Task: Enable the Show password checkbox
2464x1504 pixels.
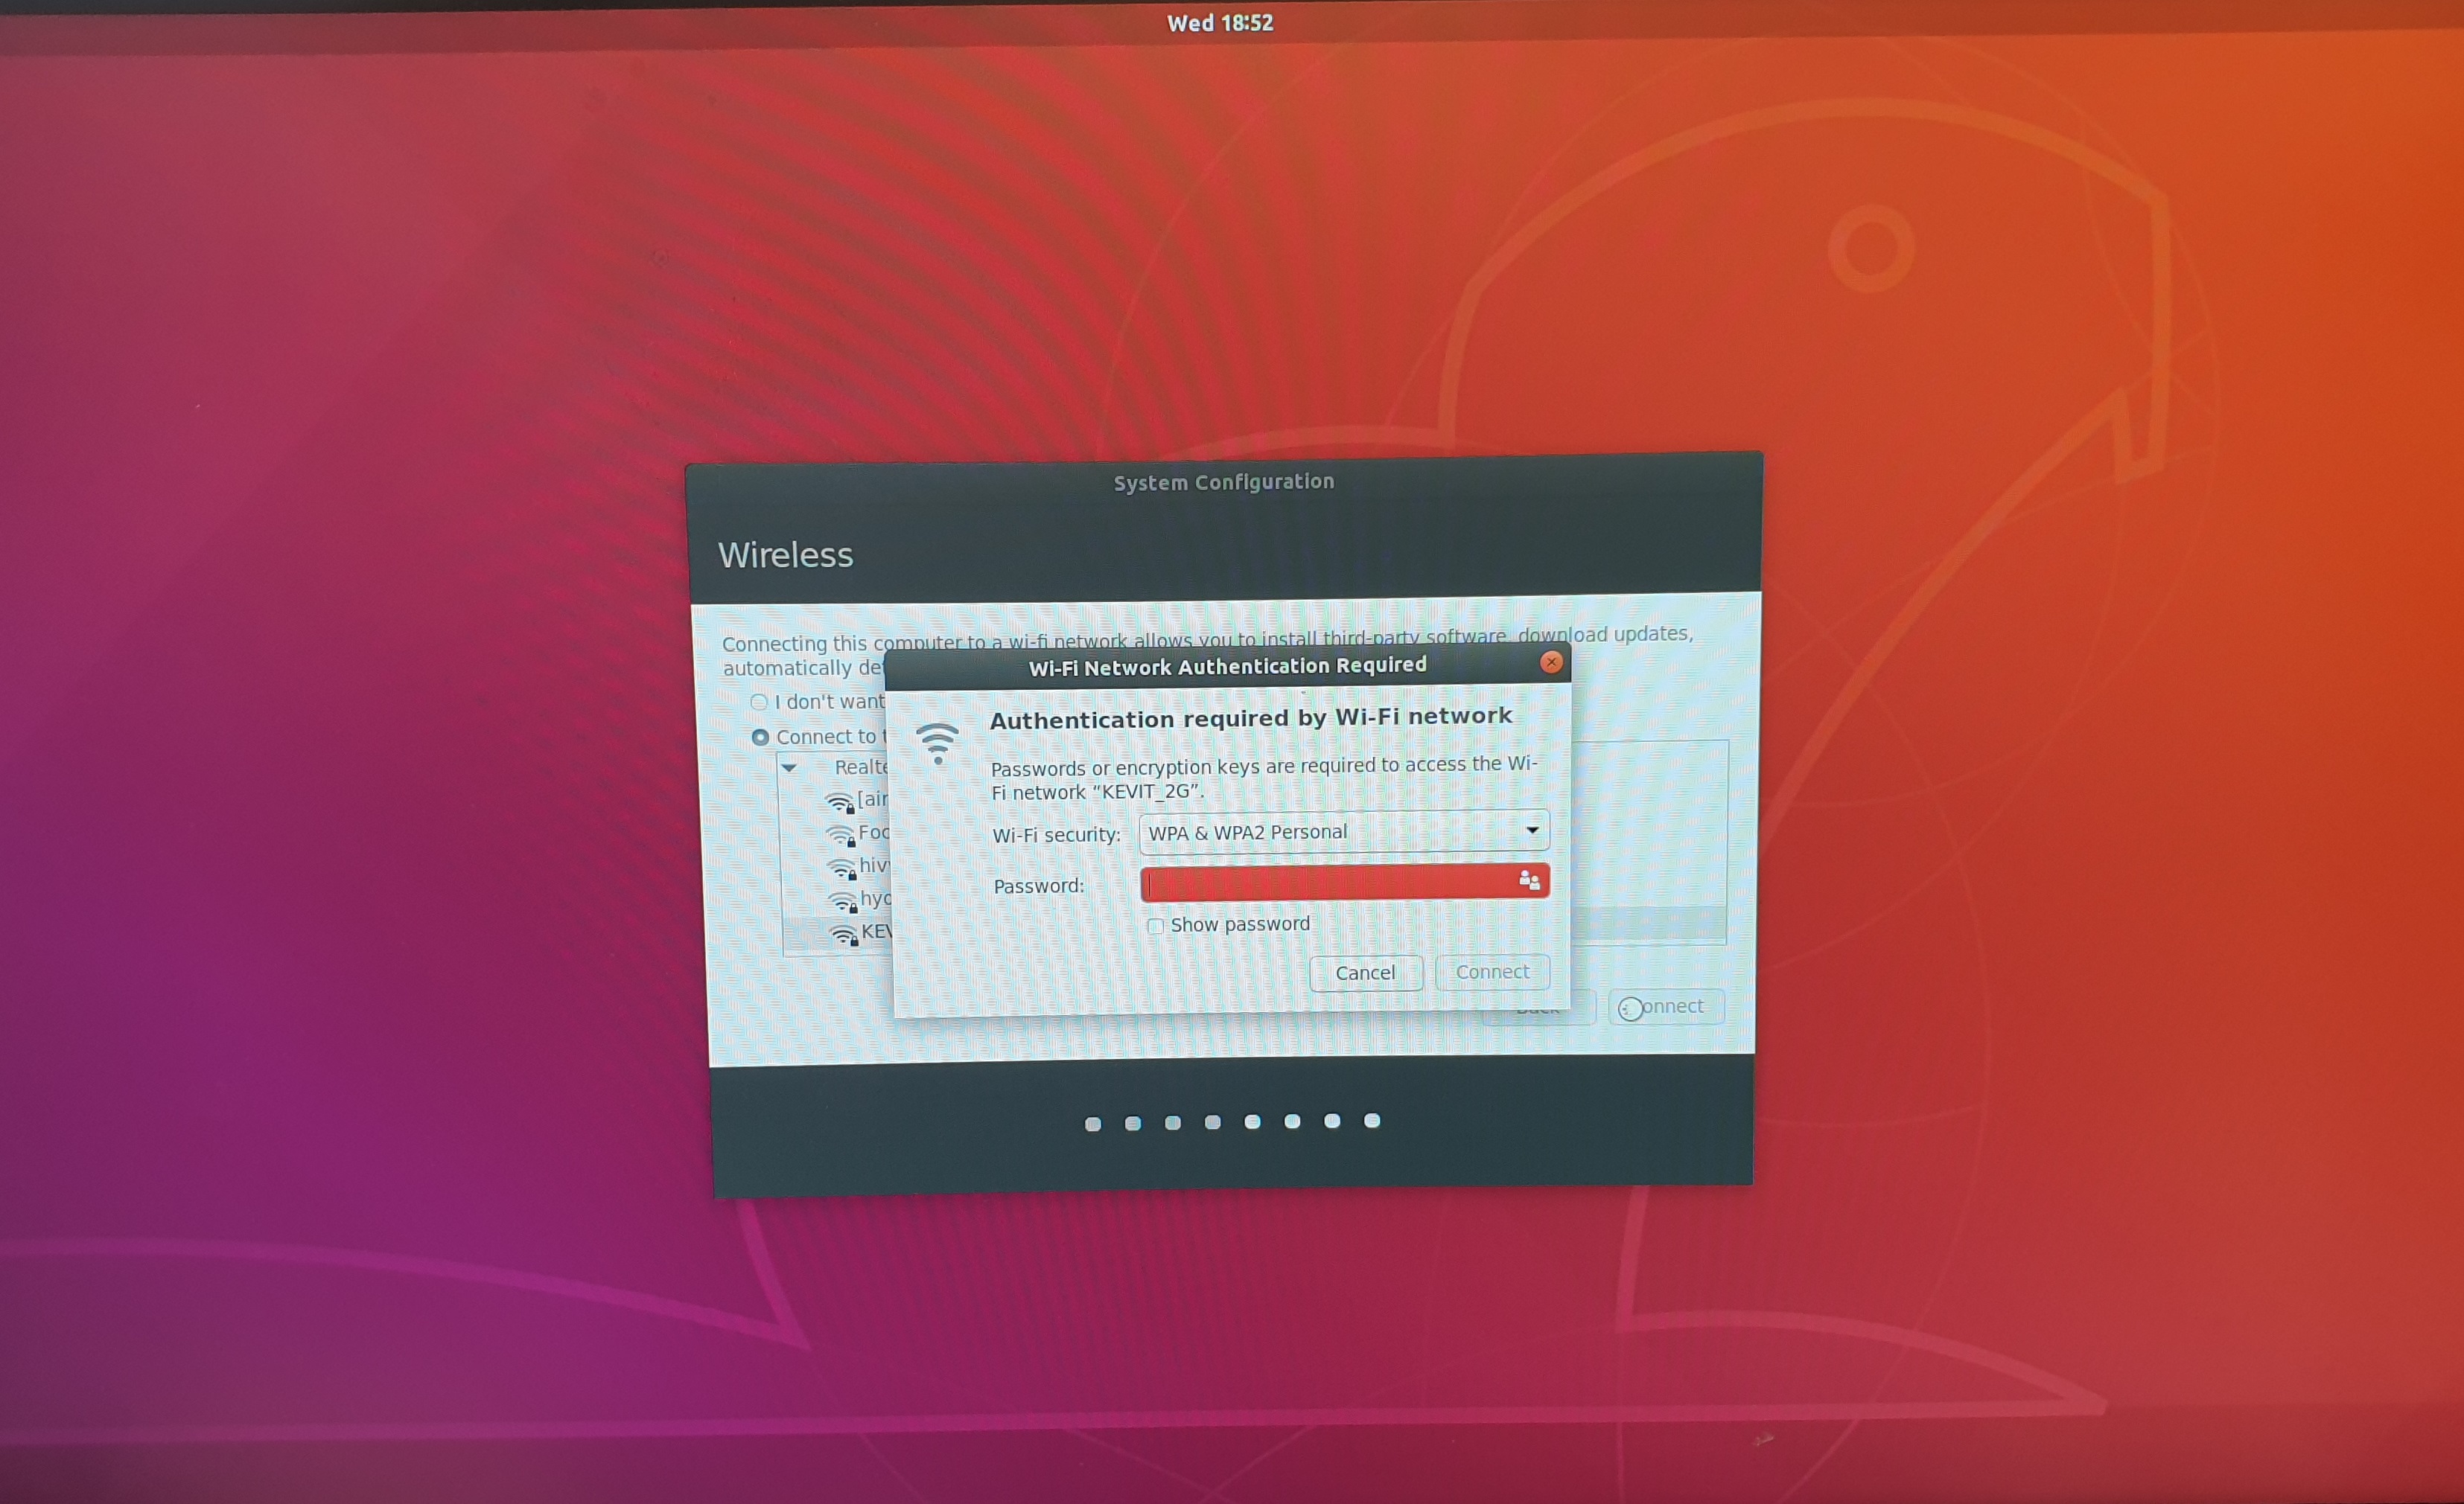Action: tap(1156, 927)
